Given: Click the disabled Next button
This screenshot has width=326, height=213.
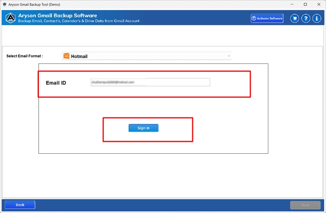Looking at the screenshot, I should (305, 205).
